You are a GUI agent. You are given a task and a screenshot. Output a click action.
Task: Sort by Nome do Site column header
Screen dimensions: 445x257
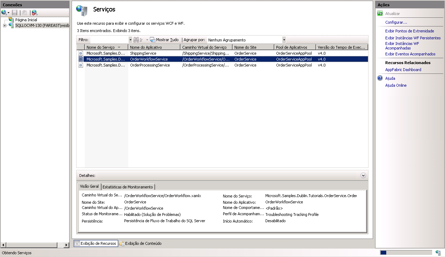[253, 47]
